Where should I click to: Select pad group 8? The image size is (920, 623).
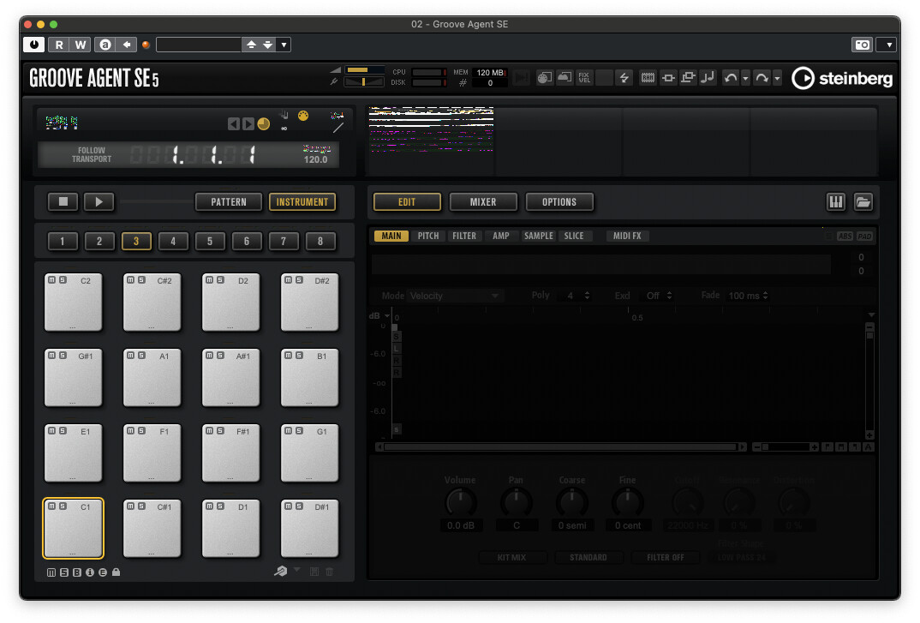coord(320,242)
